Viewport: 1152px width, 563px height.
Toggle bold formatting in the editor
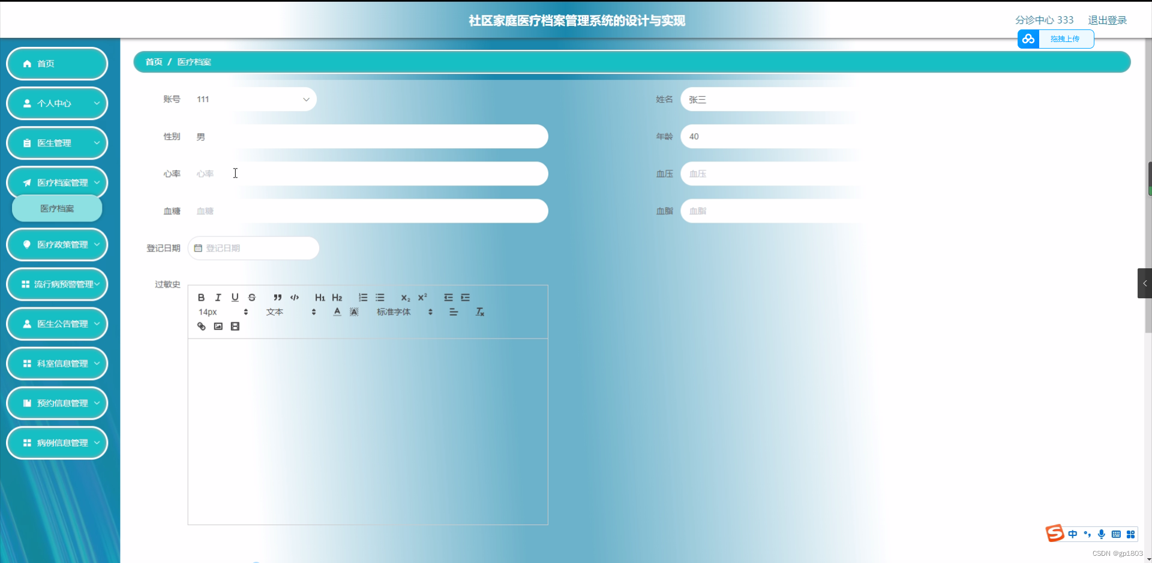point(201,298)
